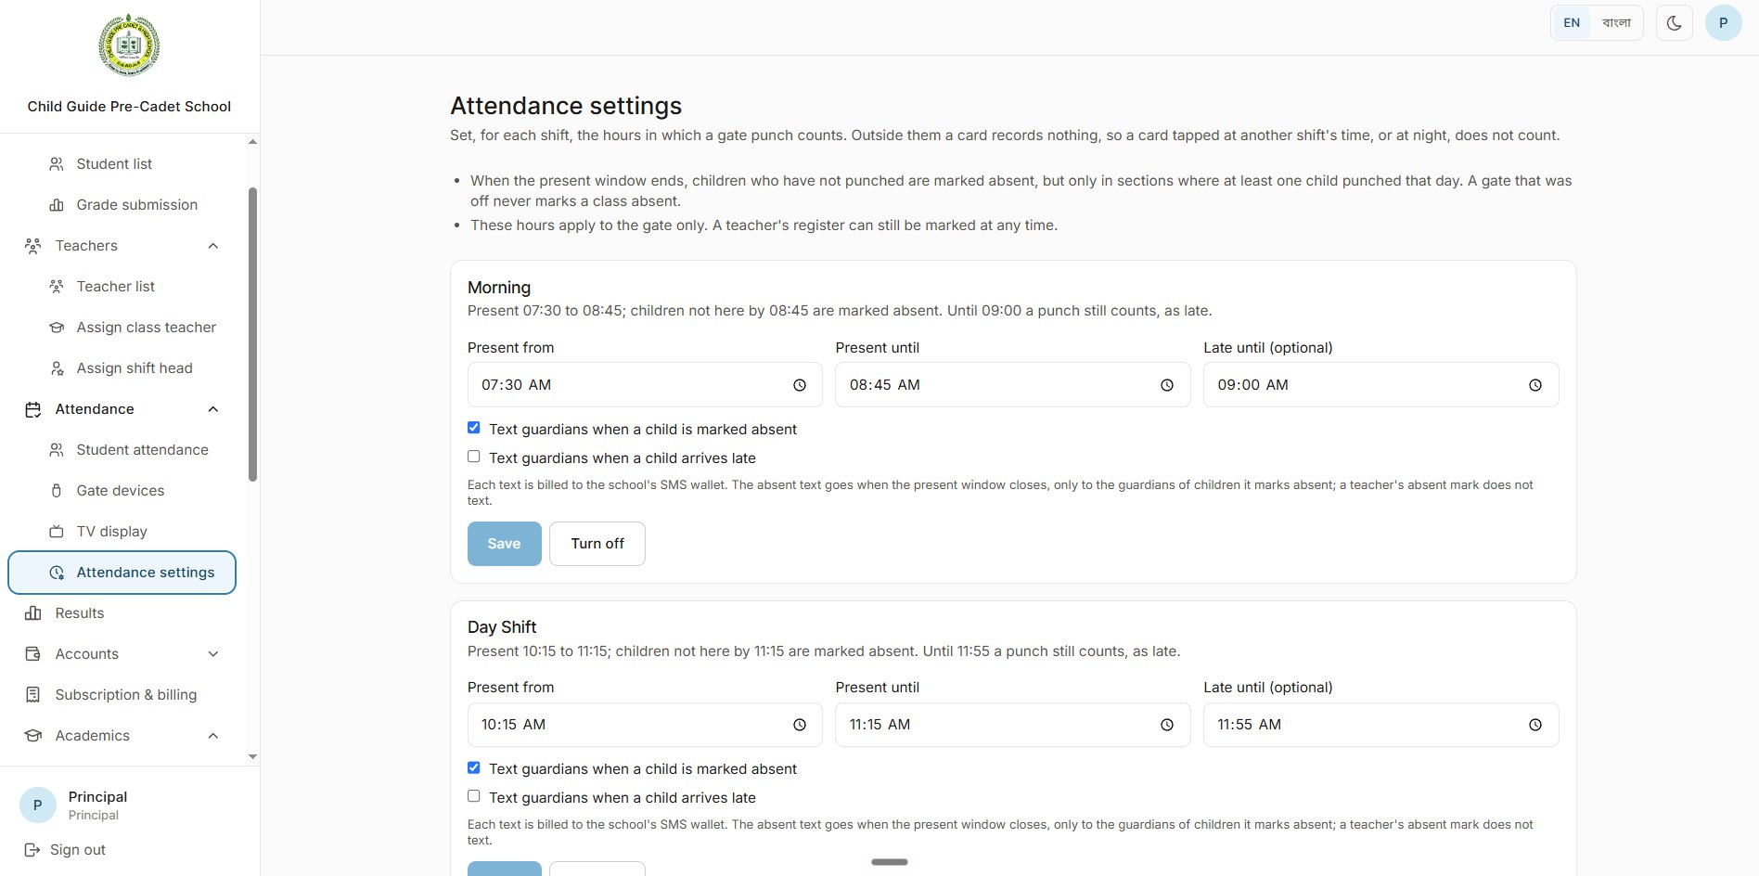
Task: Turn off the Morning shift
Action: [x=597, y=544]
